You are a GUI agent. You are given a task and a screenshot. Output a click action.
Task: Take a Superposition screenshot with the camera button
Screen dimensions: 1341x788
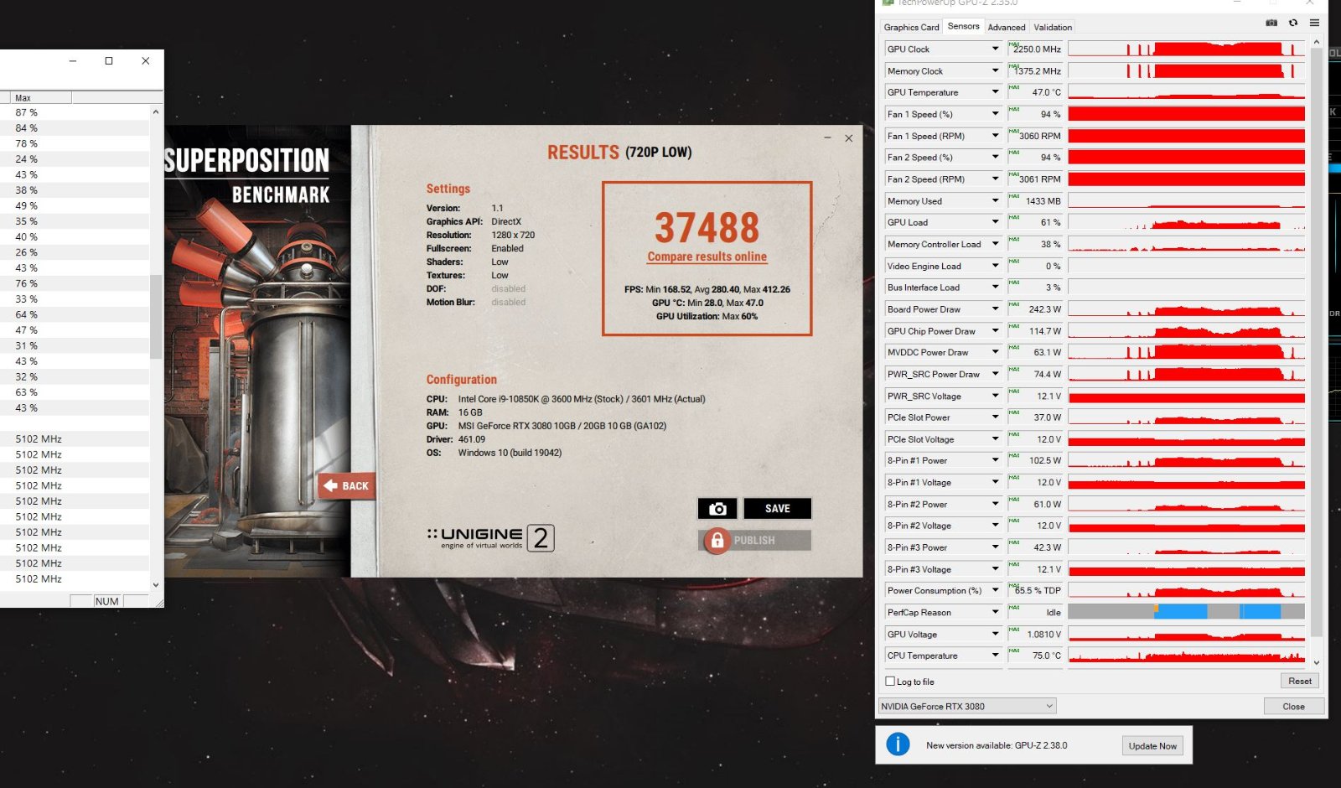tap(717, 509)
